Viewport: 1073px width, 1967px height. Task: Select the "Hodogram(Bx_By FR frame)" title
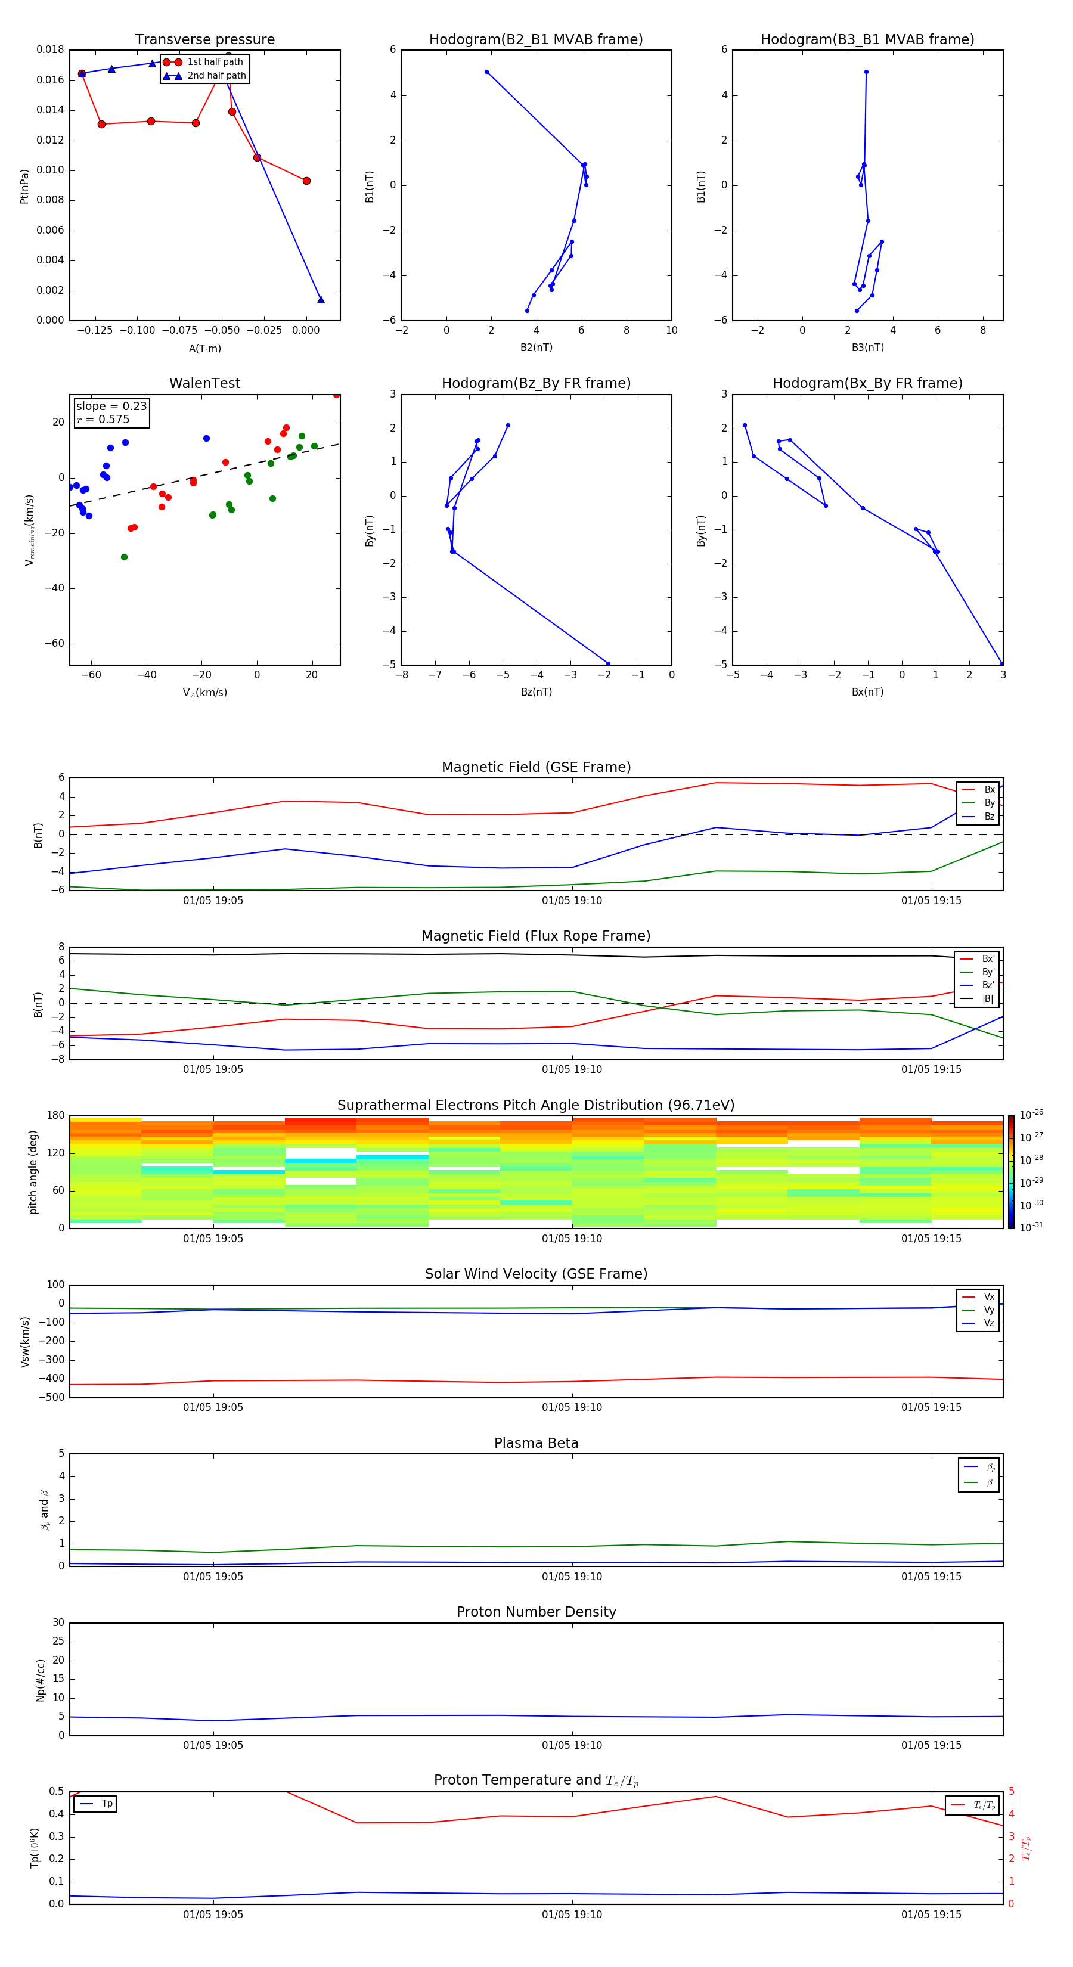[867, 383]
